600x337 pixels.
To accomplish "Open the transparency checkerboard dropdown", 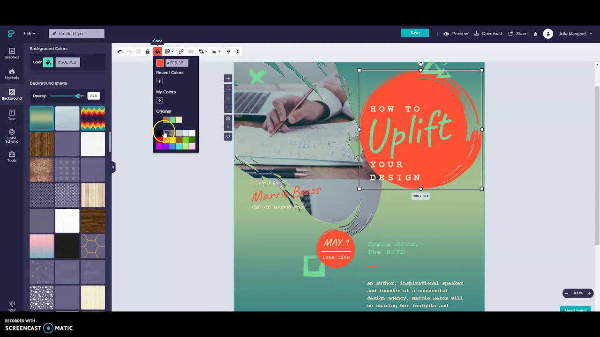I will coord(169,51).
